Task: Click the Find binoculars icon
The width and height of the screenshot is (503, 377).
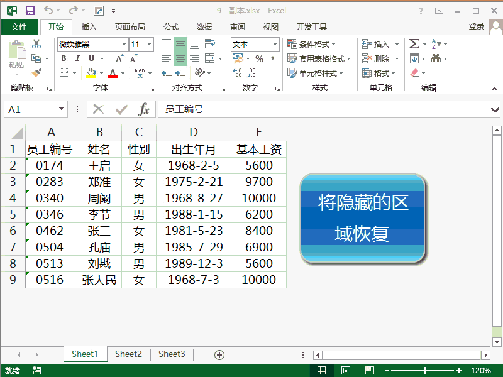Action: tap(436, 57)
